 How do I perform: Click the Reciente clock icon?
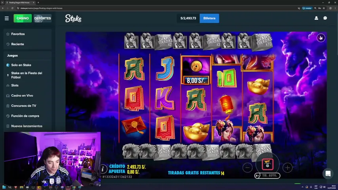pos(8,44)
